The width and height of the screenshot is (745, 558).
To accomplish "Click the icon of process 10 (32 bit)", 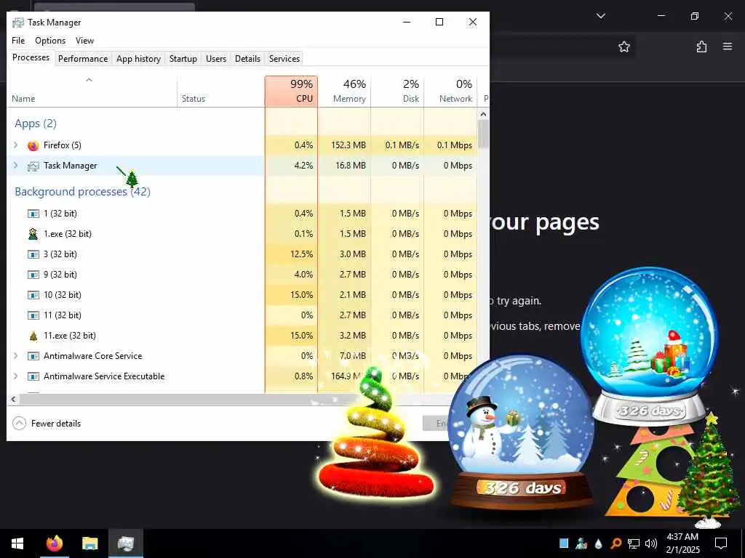I will click(33, 295).
